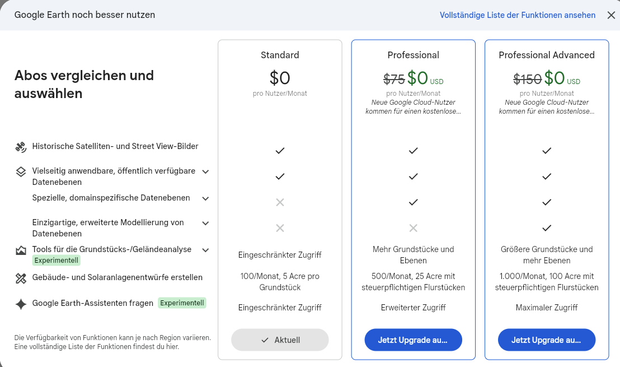
Task: Click the satellite icon beside Historische Satelliten-Bilder
Action: [21, 147]
